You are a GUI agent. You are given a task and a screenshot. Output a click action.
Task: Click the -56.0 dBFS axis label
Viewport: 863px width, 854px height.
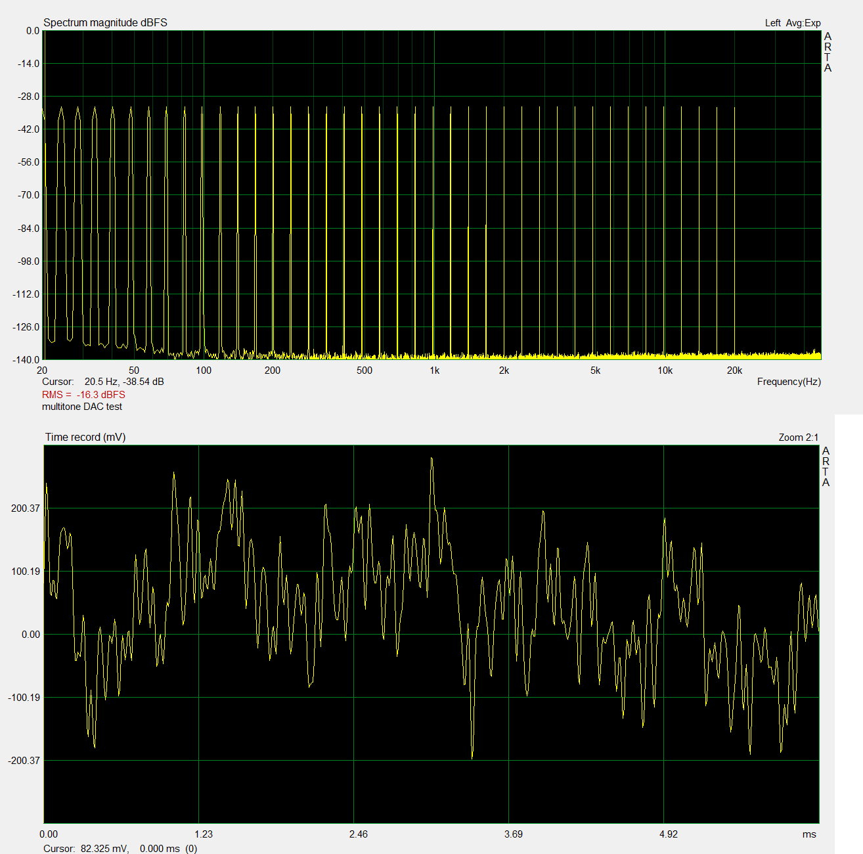tap(28, 162)
